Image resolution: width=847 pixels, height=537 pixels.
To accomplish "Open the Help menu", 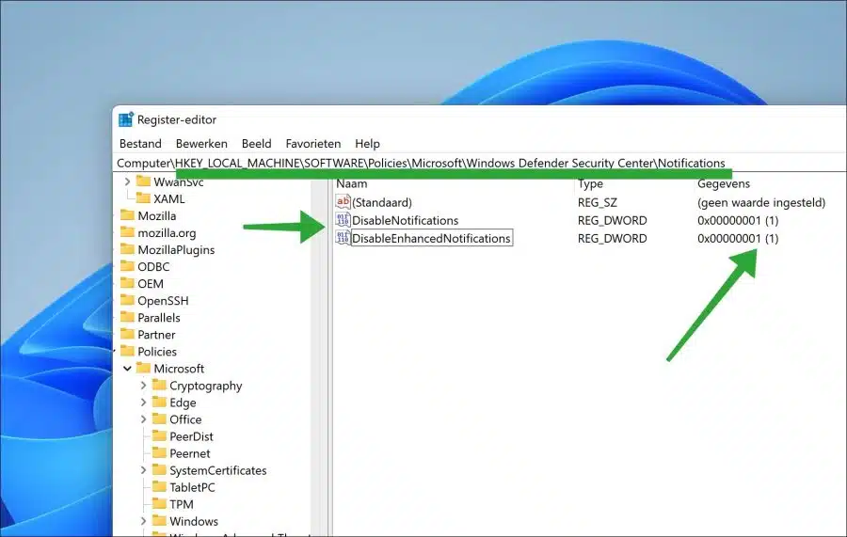I will (x=367, y=144).
